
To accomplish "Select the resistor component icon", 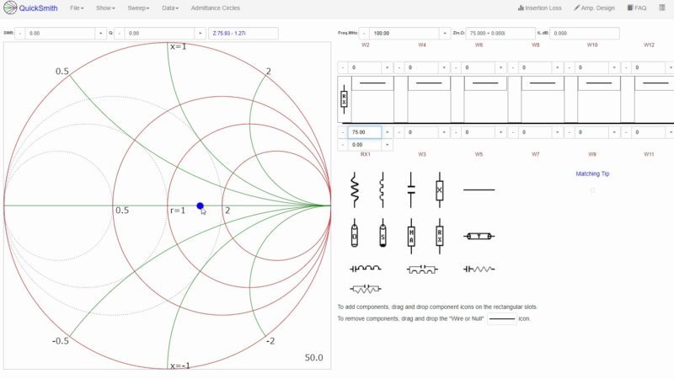I will pos(355,189).
